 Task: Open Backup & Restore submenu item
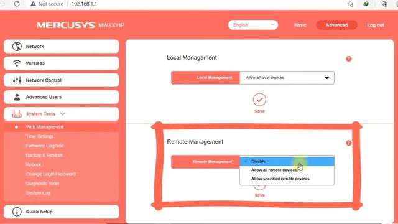pyautogui.click(x=44, y=155)
